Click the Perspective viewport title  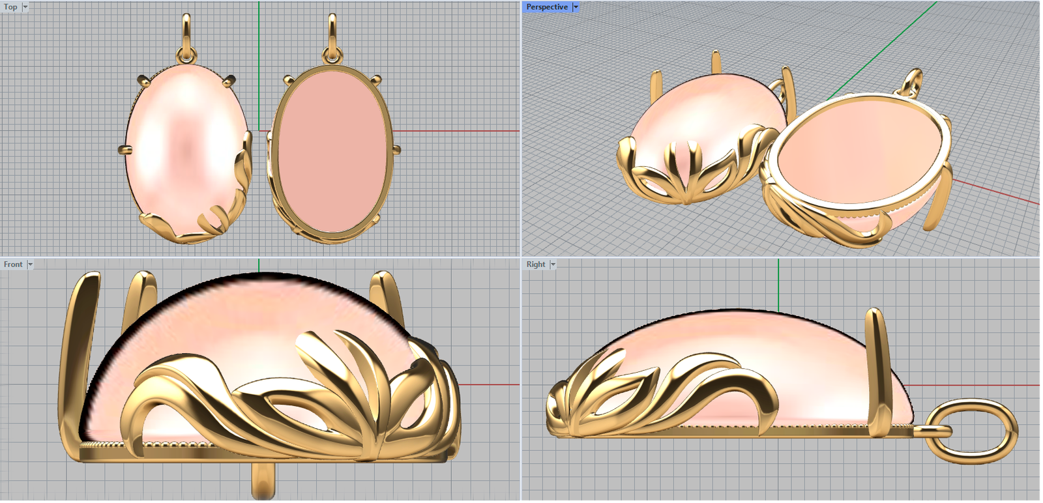[546, 7]
